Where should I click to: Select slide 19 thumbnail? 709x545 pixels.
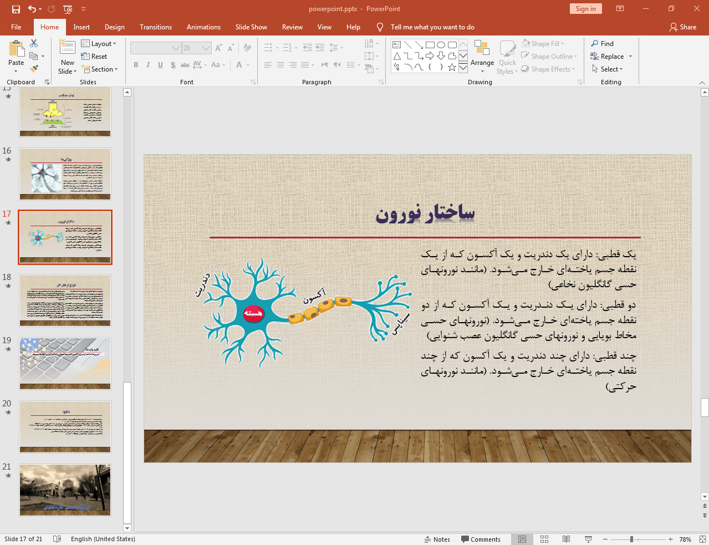[x=65, y=364]
